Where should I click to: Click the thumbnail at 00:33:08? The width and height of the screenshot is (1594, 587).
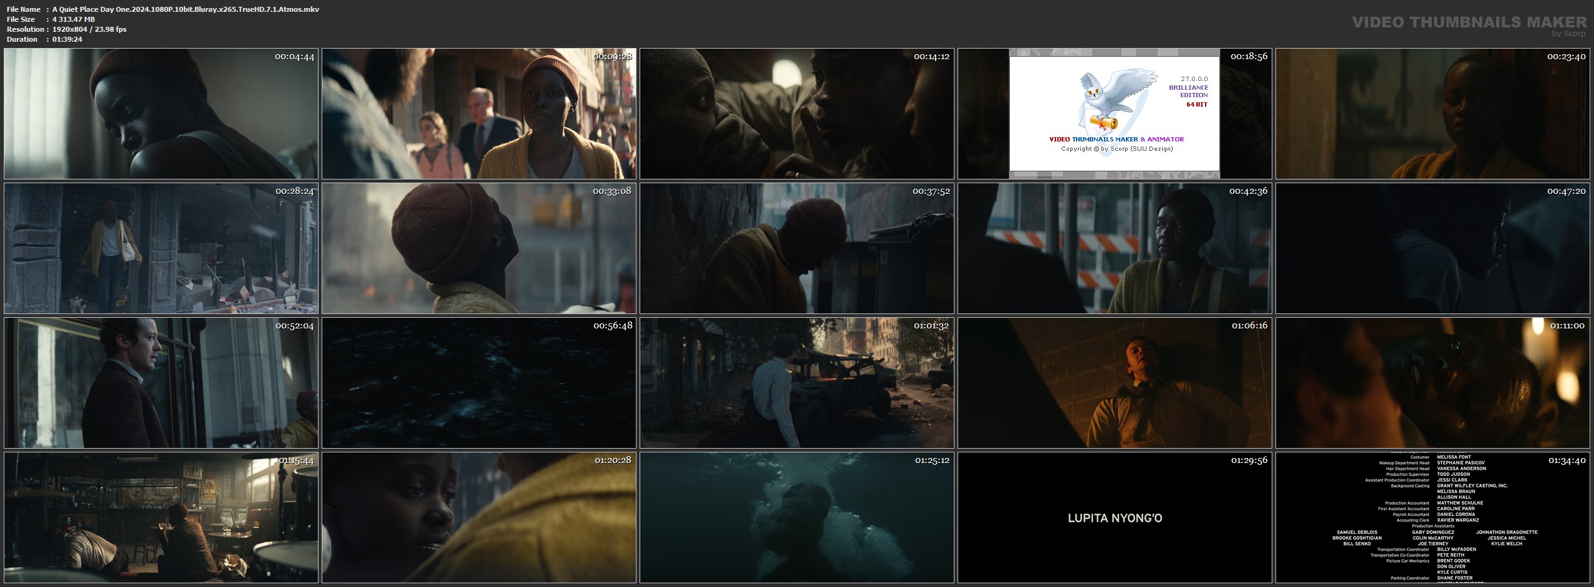pos(479,248)
